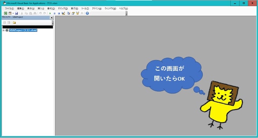Image resolution: width=258 pixels, height=138 pixels.
Task: Click the Toolbox toolbar icon
Action: (82, 13)
